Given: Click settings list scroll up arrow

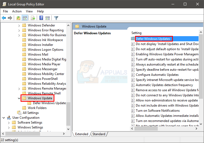Looking at the screenshot, I should click(x=201, y=32).
